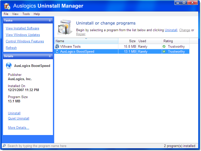Click the Refresh link in Tasks
Viewport: 201px width, 151px height.
pos(11,48)
